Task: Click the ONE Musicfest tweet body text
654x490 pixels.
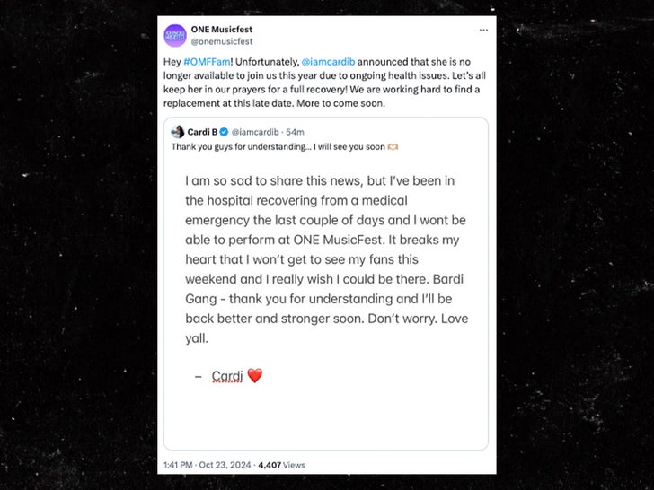Action: click(323, 81)
